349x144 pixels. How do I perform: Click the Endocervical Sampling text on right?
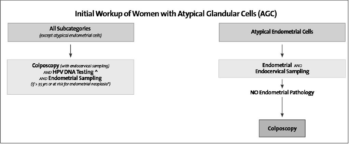(282, 72)
